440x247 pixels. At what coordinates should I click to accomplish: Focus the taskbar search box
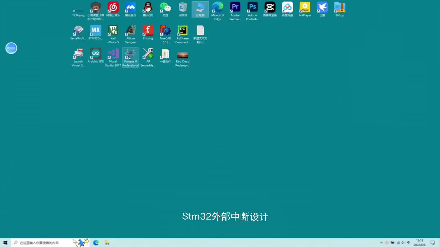click(x=51, y=243)
